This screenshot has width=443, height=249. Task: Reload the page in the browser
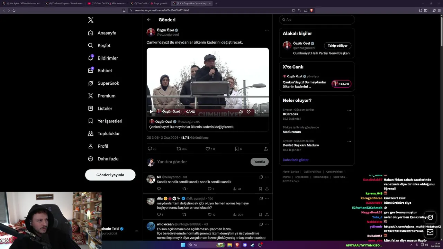tap(14, 10)
